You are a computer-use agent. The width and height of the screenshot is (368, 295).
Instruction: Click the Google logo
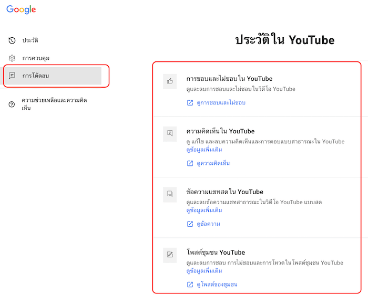point(21,9)
